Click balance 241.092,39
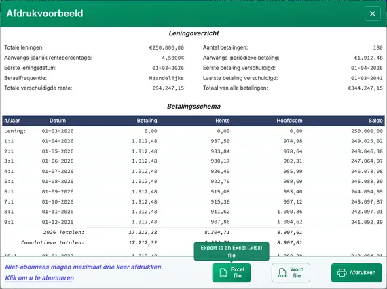This screenshot has height=289, width=387. coord(367,222)
